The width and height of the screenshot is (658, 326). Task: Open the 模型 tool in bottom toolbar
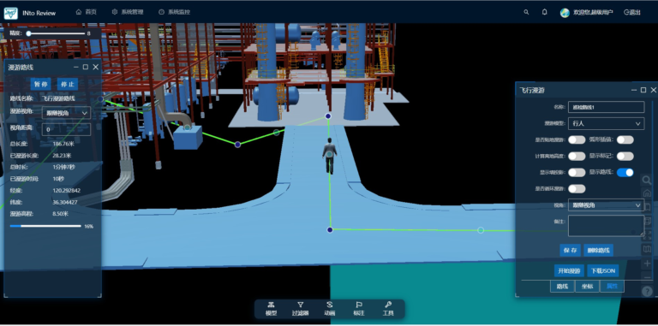point(271,308)
